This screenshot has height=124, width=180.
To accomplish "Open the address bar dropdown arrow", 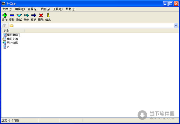I will pos(176,25).
